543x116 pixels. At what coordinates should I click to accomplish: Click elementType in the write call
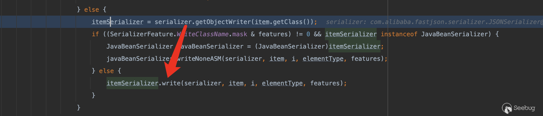point(282,83)
